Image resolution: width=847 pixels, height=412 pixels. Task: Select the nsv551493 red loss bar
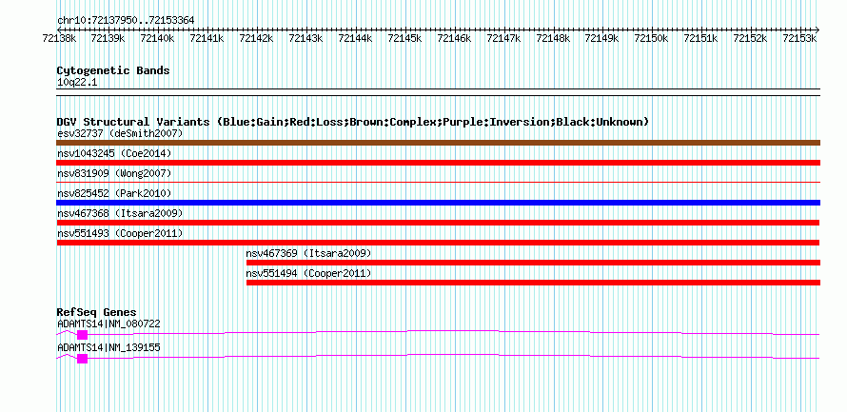(438, 243)
